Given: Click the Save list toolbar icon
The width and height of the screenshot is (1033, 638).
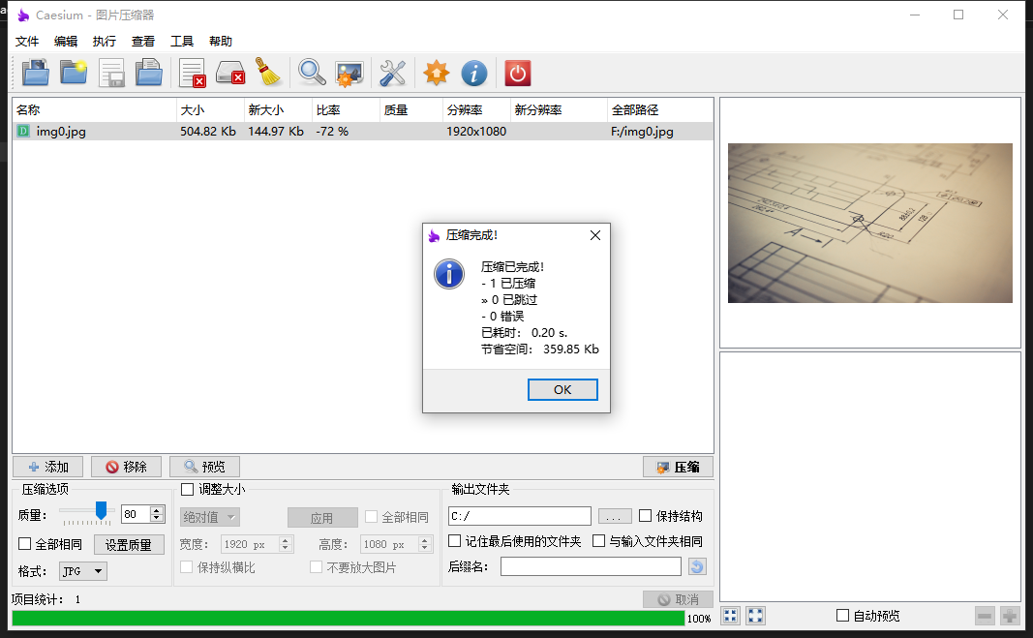Looking at the screenshot, I should [111, 73].
